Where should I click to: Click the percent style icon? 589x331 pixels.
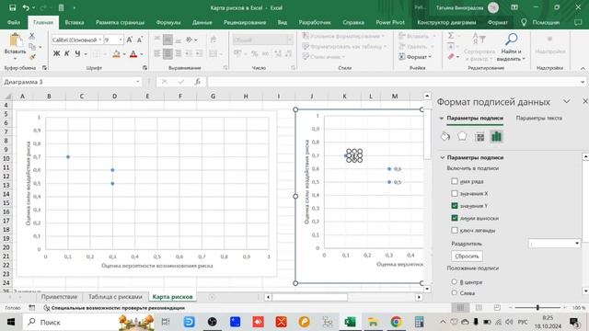click(255, 54)
